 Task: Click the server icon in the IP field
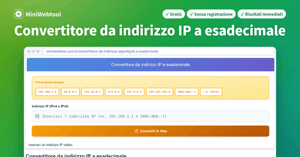click(37, 116)
